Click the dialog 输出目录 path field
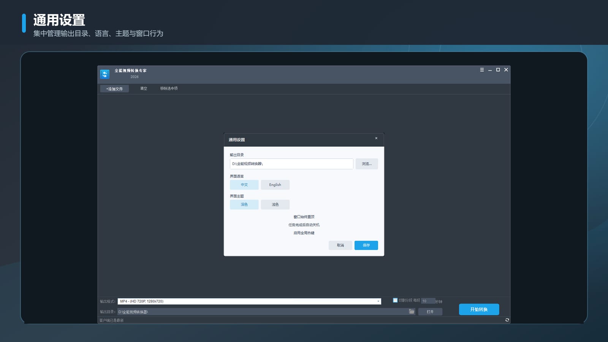Screen dimensions: 608x342 click(291, 164)
